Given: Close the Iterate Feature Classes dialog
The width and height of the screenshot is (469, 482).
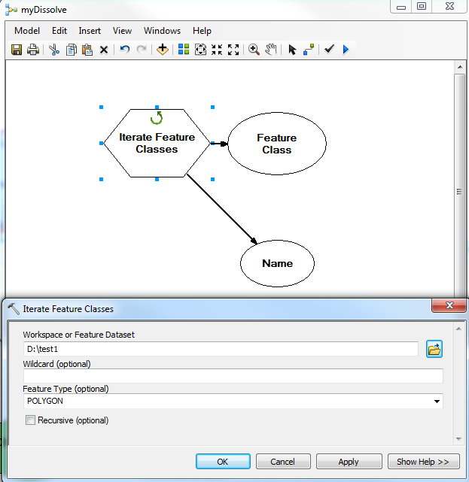Looking at the screenshot, I should pyautogui.click(x=449, y=305).
